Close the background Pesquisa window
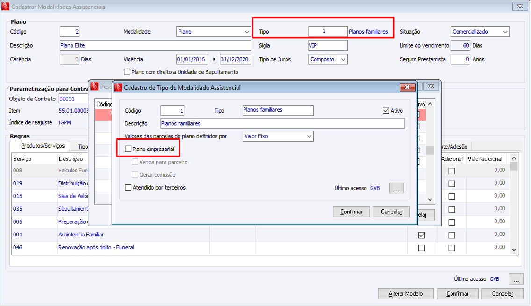Image resolution: width=531 pixels, height=306 pixels. point(431,86)
